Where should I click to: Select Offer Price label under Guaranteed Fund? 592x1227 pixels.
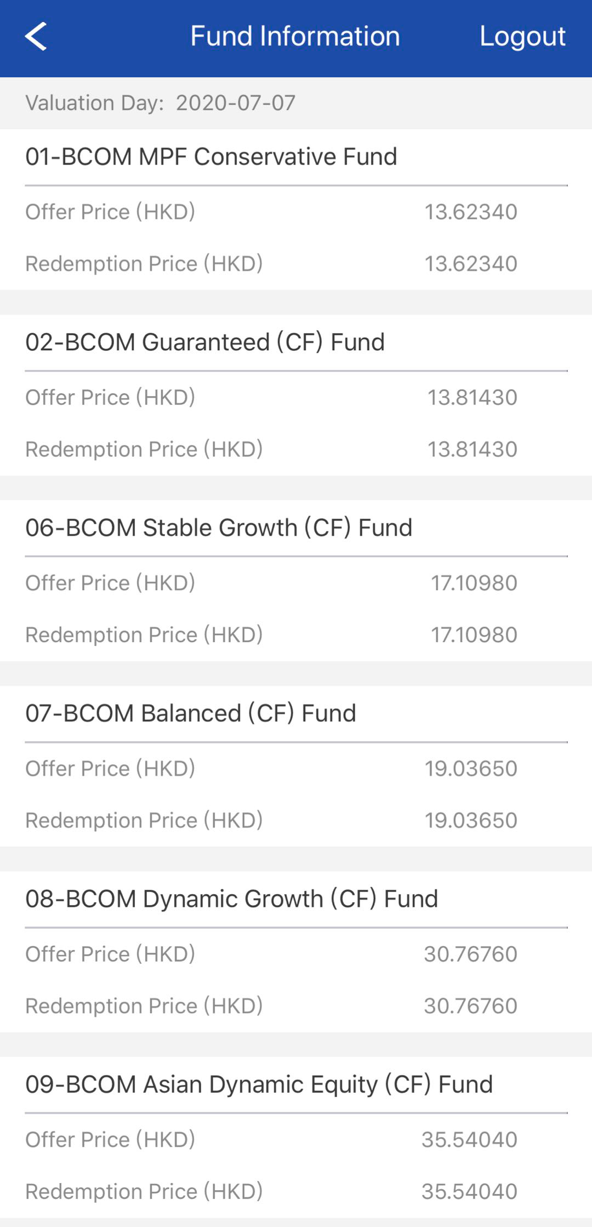click(x=110, y=397)
